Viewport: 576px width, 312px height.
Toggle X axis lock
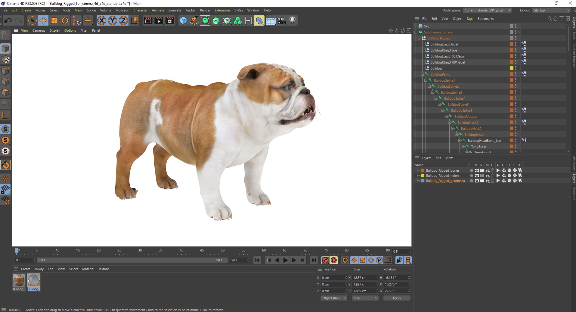coord(102,20)
